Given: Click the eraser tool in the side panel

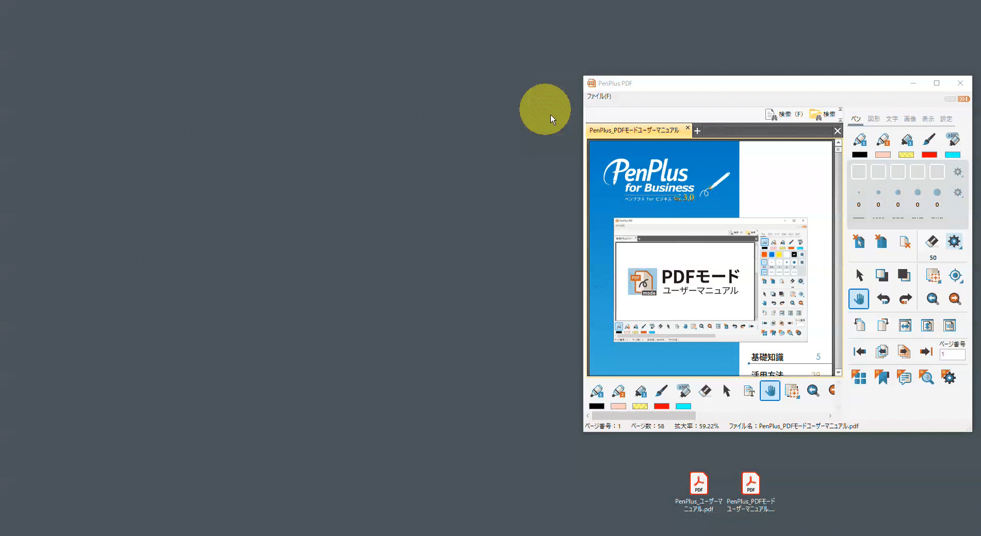Looking at the screenshot, I should coord(931,241).
